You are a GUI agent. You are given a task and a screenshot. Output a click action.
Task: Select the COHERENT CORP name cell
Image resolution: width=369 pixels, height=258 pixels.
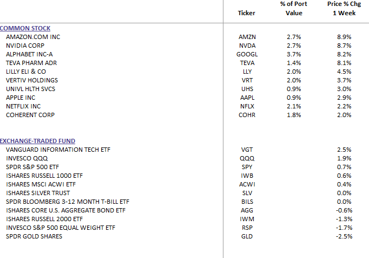pos(30,115)
